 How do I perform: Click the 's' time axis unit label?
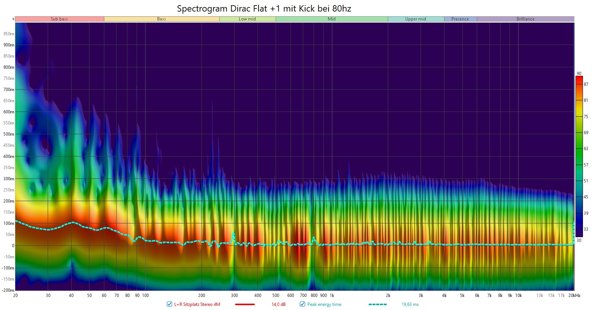(x=13, y=19)
